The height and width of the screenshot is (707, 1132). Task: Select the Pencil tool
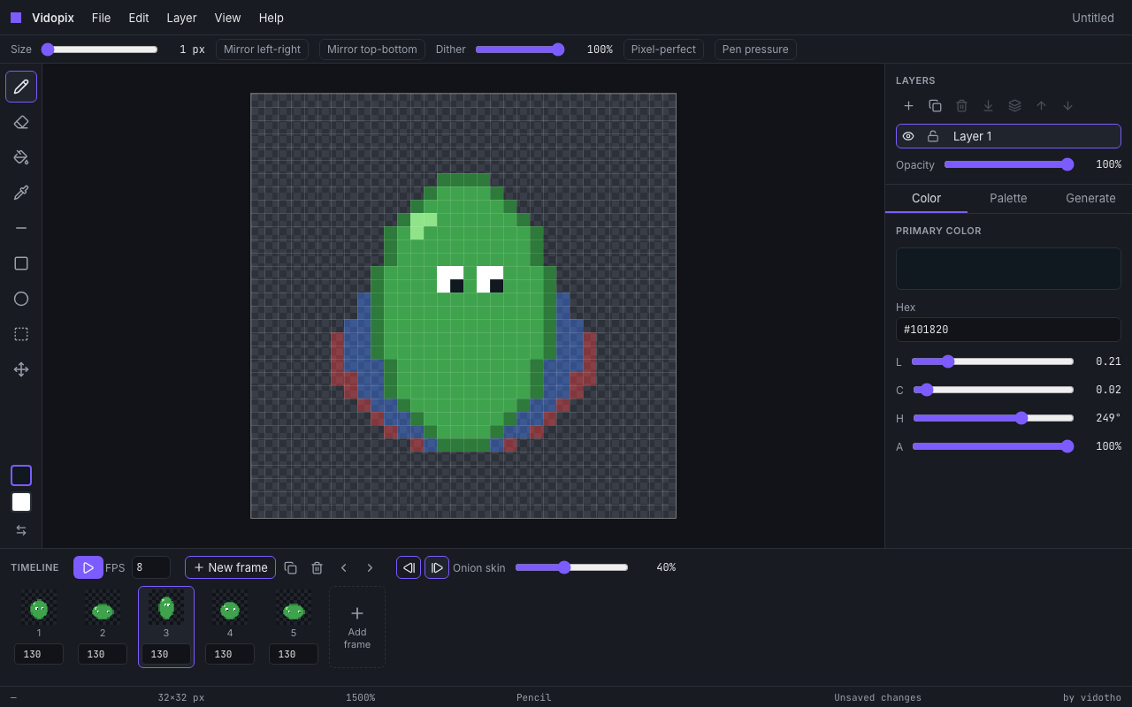point(21,87)
